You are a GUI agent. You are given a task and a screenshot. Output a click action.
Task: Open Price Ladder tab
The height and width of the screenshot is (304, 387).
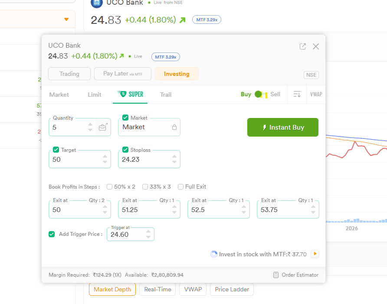232,289
